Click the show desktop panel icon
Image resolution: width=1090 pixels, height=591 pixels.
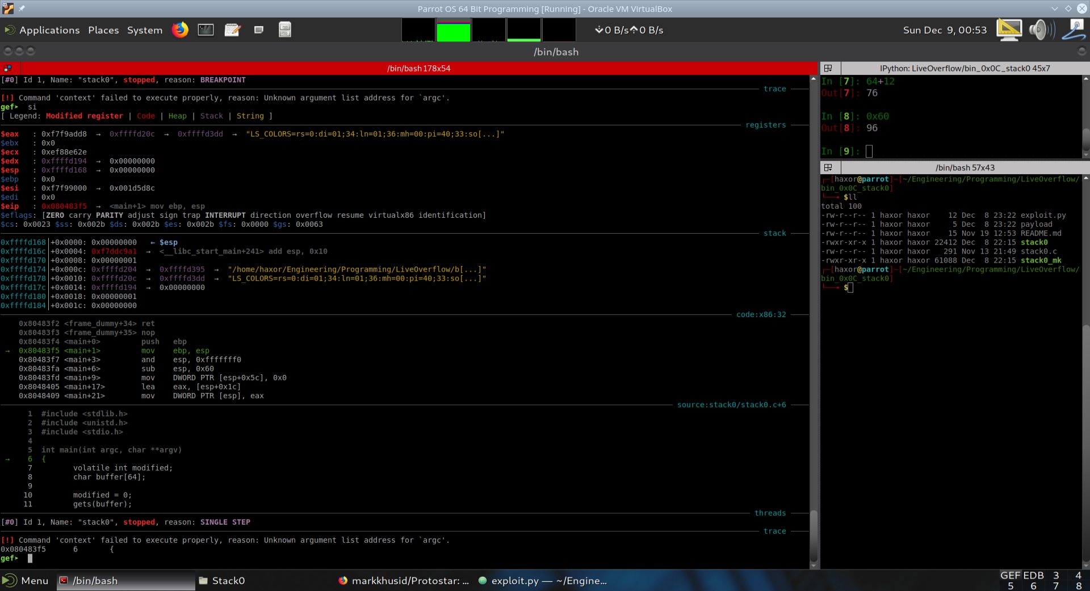[259, 29]
